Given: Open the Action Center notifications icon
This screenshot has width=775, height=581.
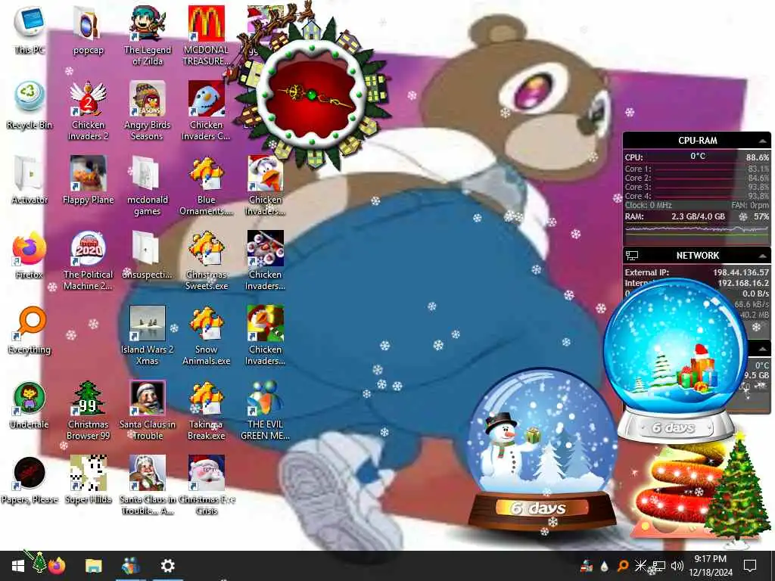Looking at the screenshot, I should point(750,566).
